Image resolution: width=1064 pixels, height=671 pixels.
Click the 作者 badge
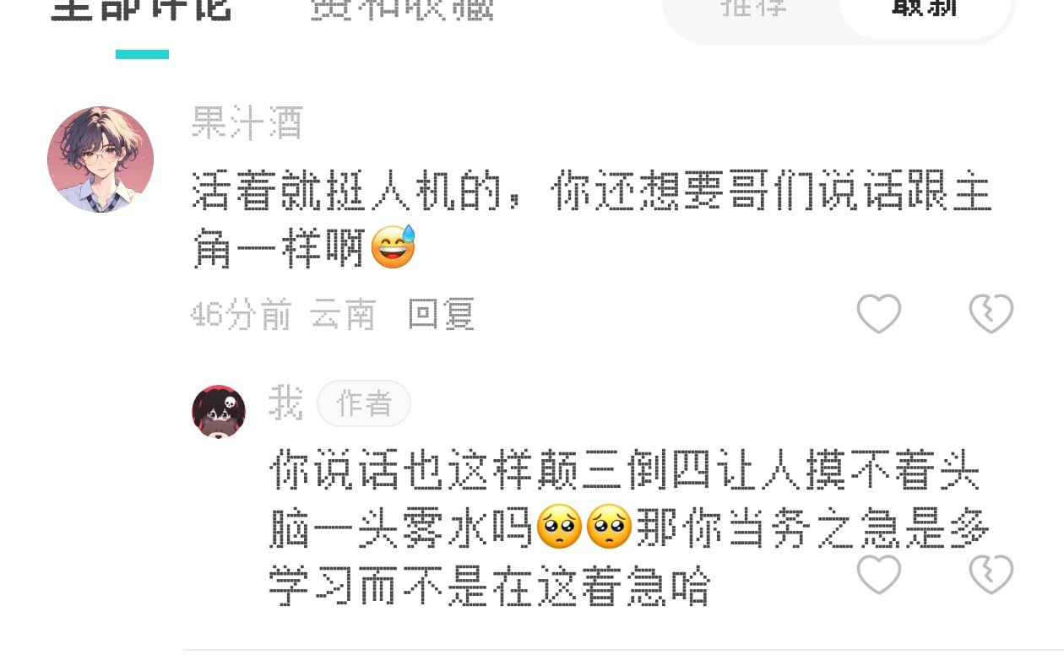pyautogui.click(x=364, y=403)
